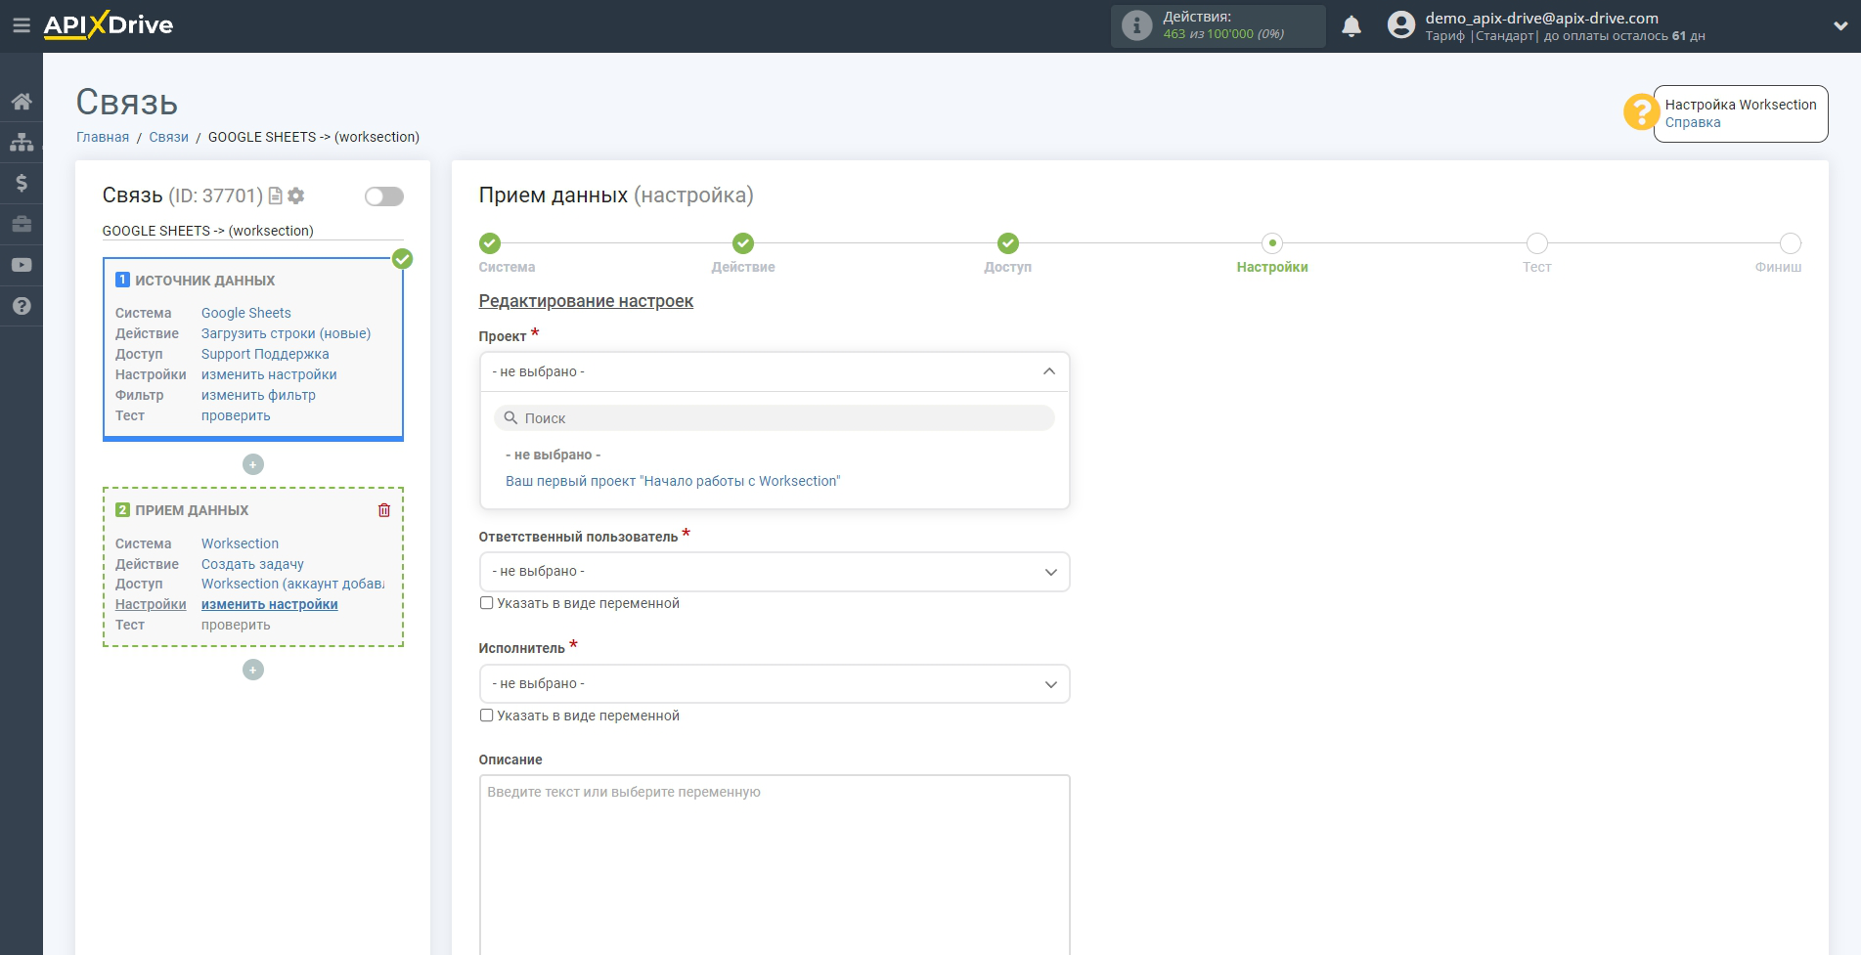
Task: Open the Google Sheets system link
Action: pyautogui.click(x=246, y=313)
